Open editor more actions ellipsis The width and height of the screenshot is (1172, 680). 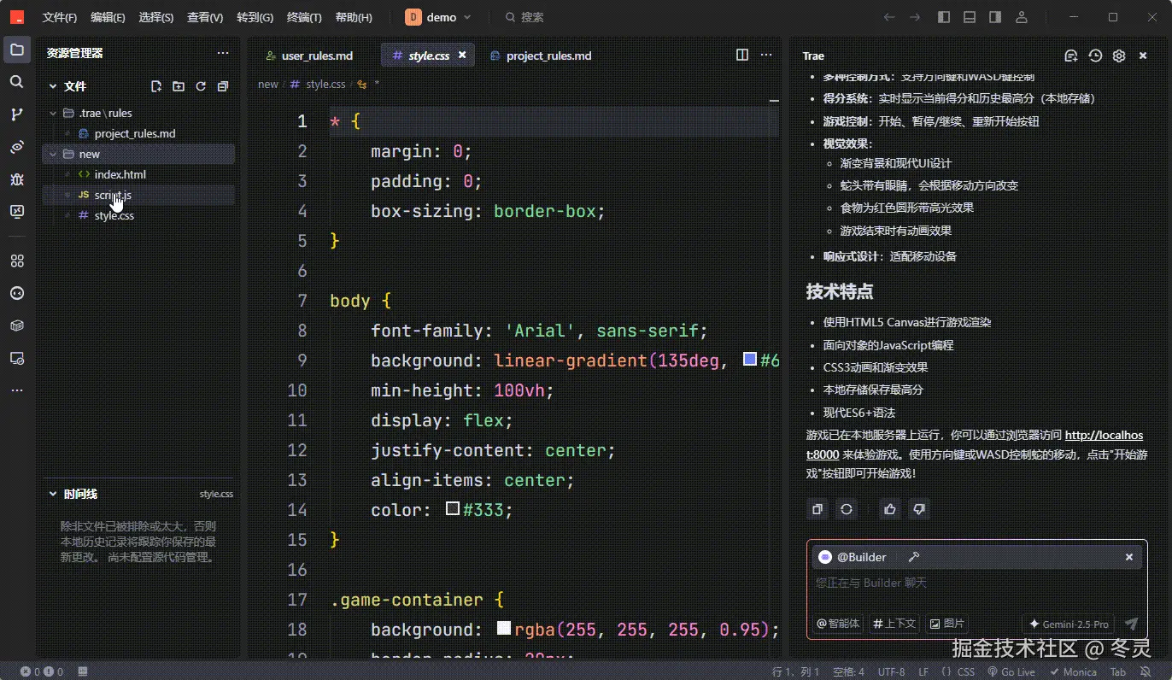(765, 55)
